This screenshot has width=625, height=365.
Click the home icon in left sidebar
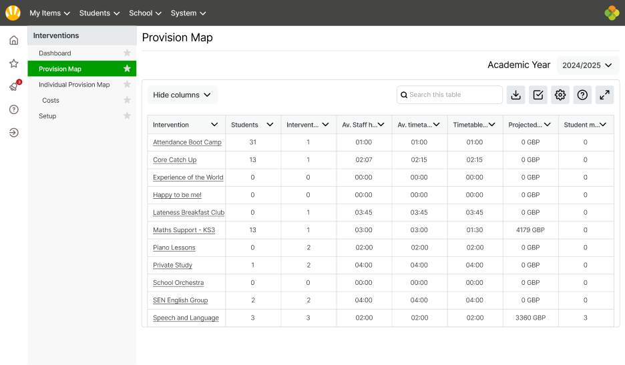click(13, 41)
